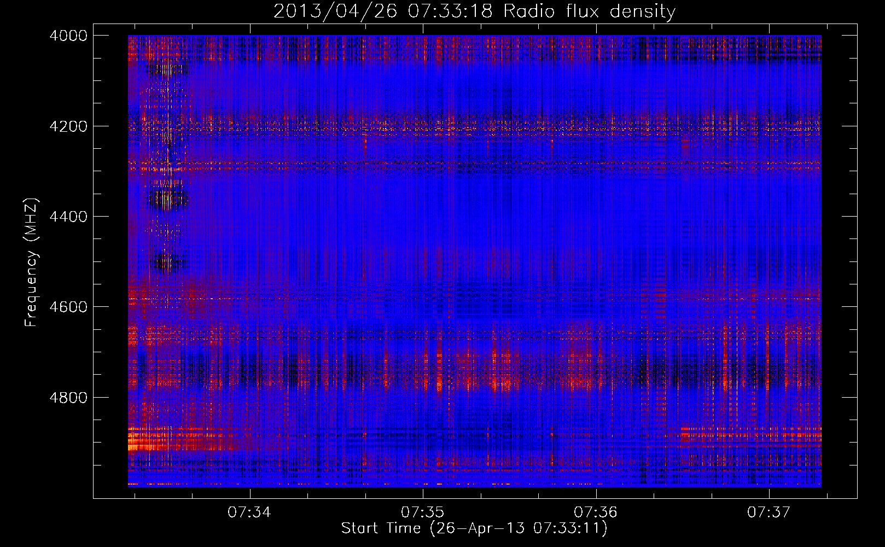885x547 pixels.
Task: Click the 07:34 time tick label
Action: pyautogui.click(x=249, y=512)
